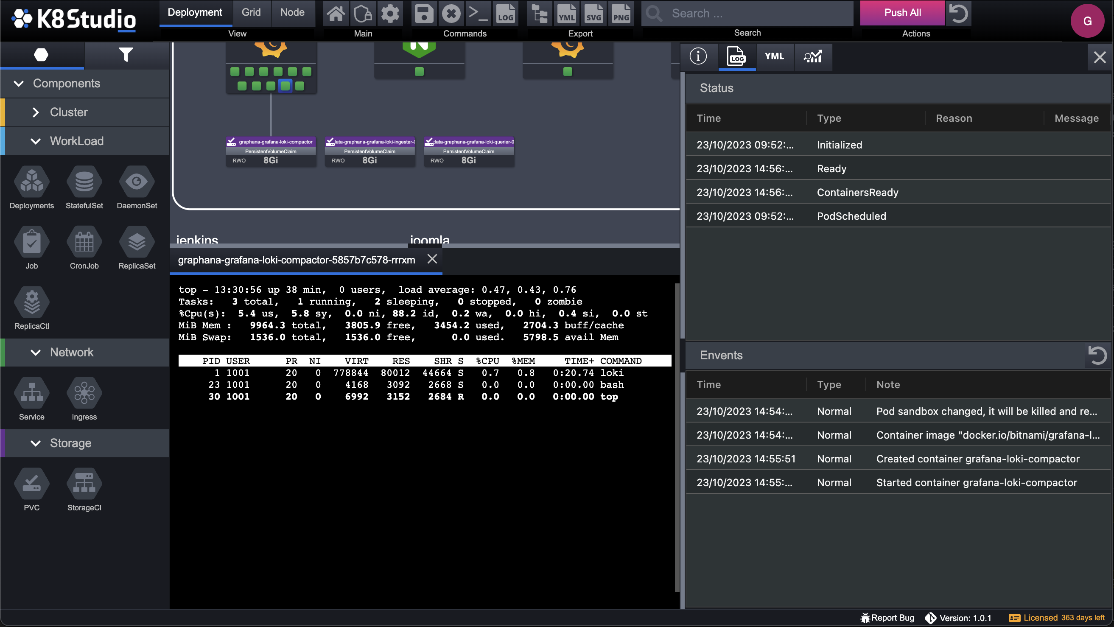
Task: Click the Push All button
Action: [x=902, y=13]
